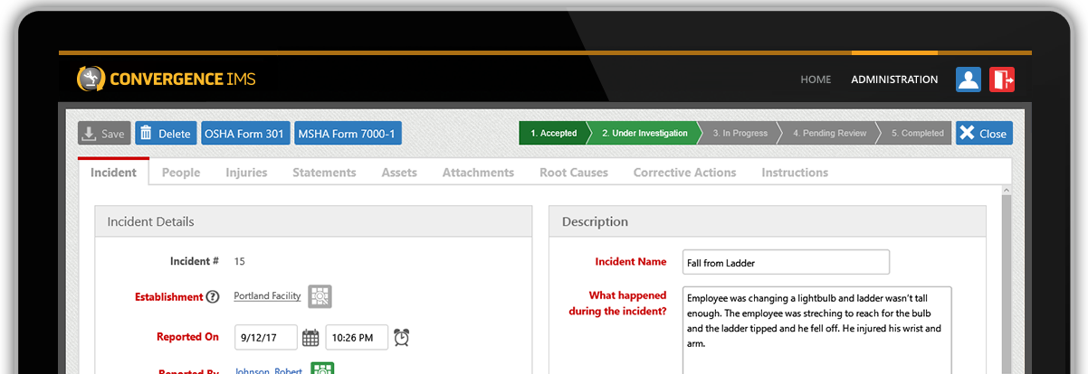Screen dimensions: 1088x374
Task: Click the red logout icon
Action: tap(1002, 79)
